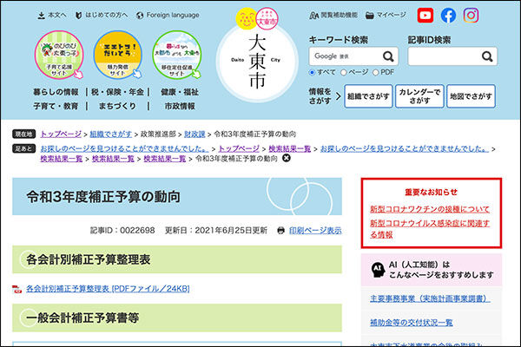Screen dimensions: 521x347
Task: Click the 各会計別補正予算整理表 section heading
Action: click(x=88, y=259)
